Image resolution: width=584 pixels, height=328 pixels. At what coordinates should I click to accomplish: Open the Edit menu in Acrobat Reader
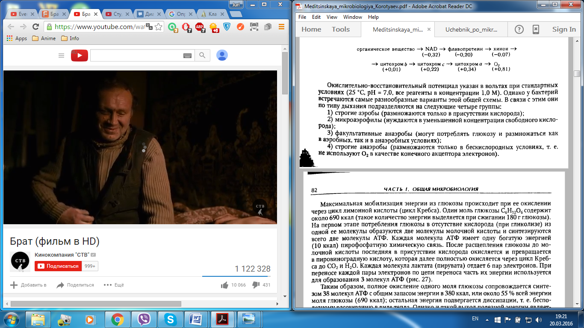[316, 17]
